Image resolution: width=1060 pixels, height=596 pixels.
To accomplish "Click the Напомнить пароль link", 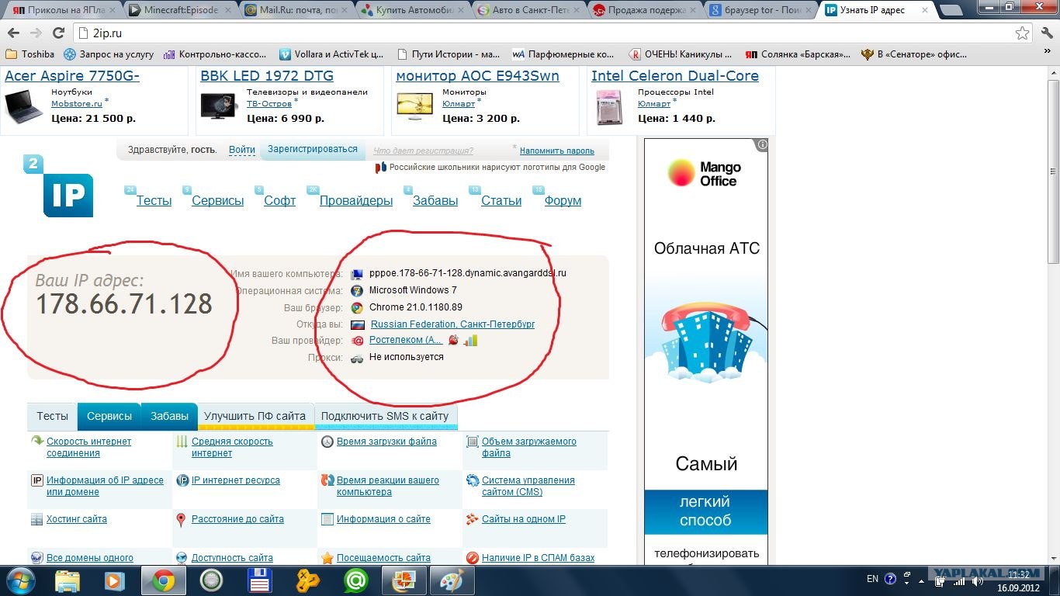I will click(x=557, y=151).
